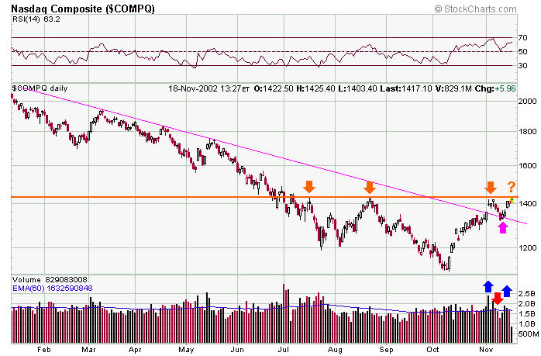Click the Feb month label
The image size is (541, 356).
coord(44,350)
